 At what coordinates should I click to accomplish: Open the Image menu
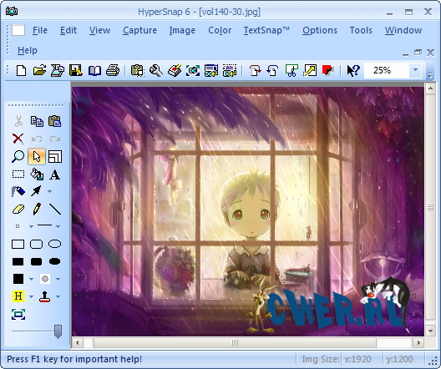(x=182, y=30)
